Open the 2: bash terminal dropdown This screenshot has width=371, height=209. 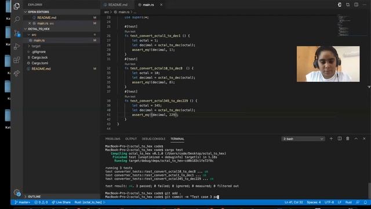tap(303, 139)
